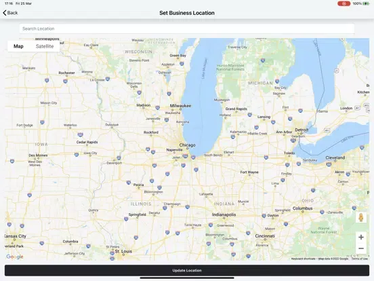The height and width of the screenshot is (281, 374).
Task: Click the St. Louis label
Action: click(123, 251)
